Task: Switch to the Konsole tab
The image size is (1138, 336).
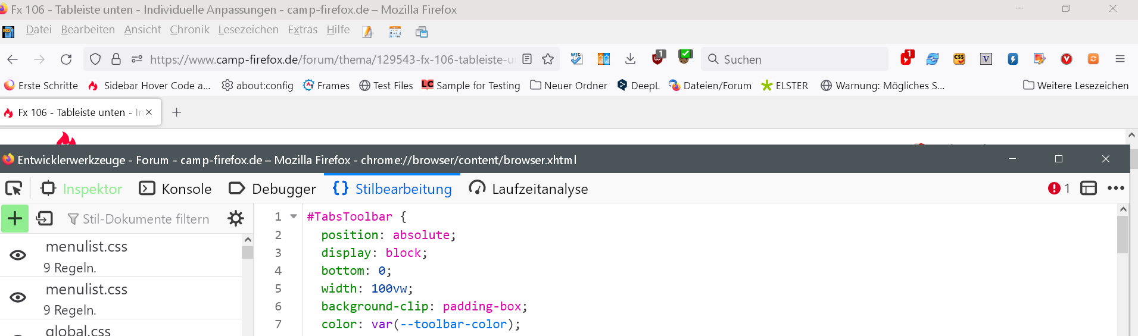Action: pos(175,189)
